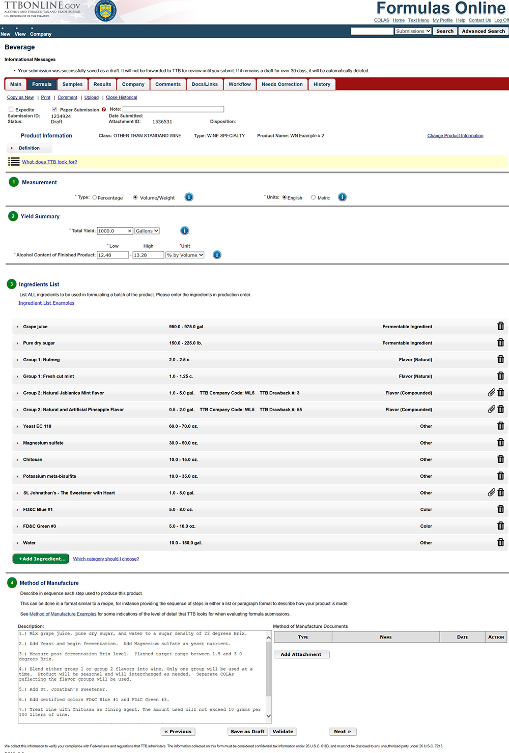This screenshot has height=753, width=509.
Task: Select Percentage measurement type
Action: tap(94, 197)
